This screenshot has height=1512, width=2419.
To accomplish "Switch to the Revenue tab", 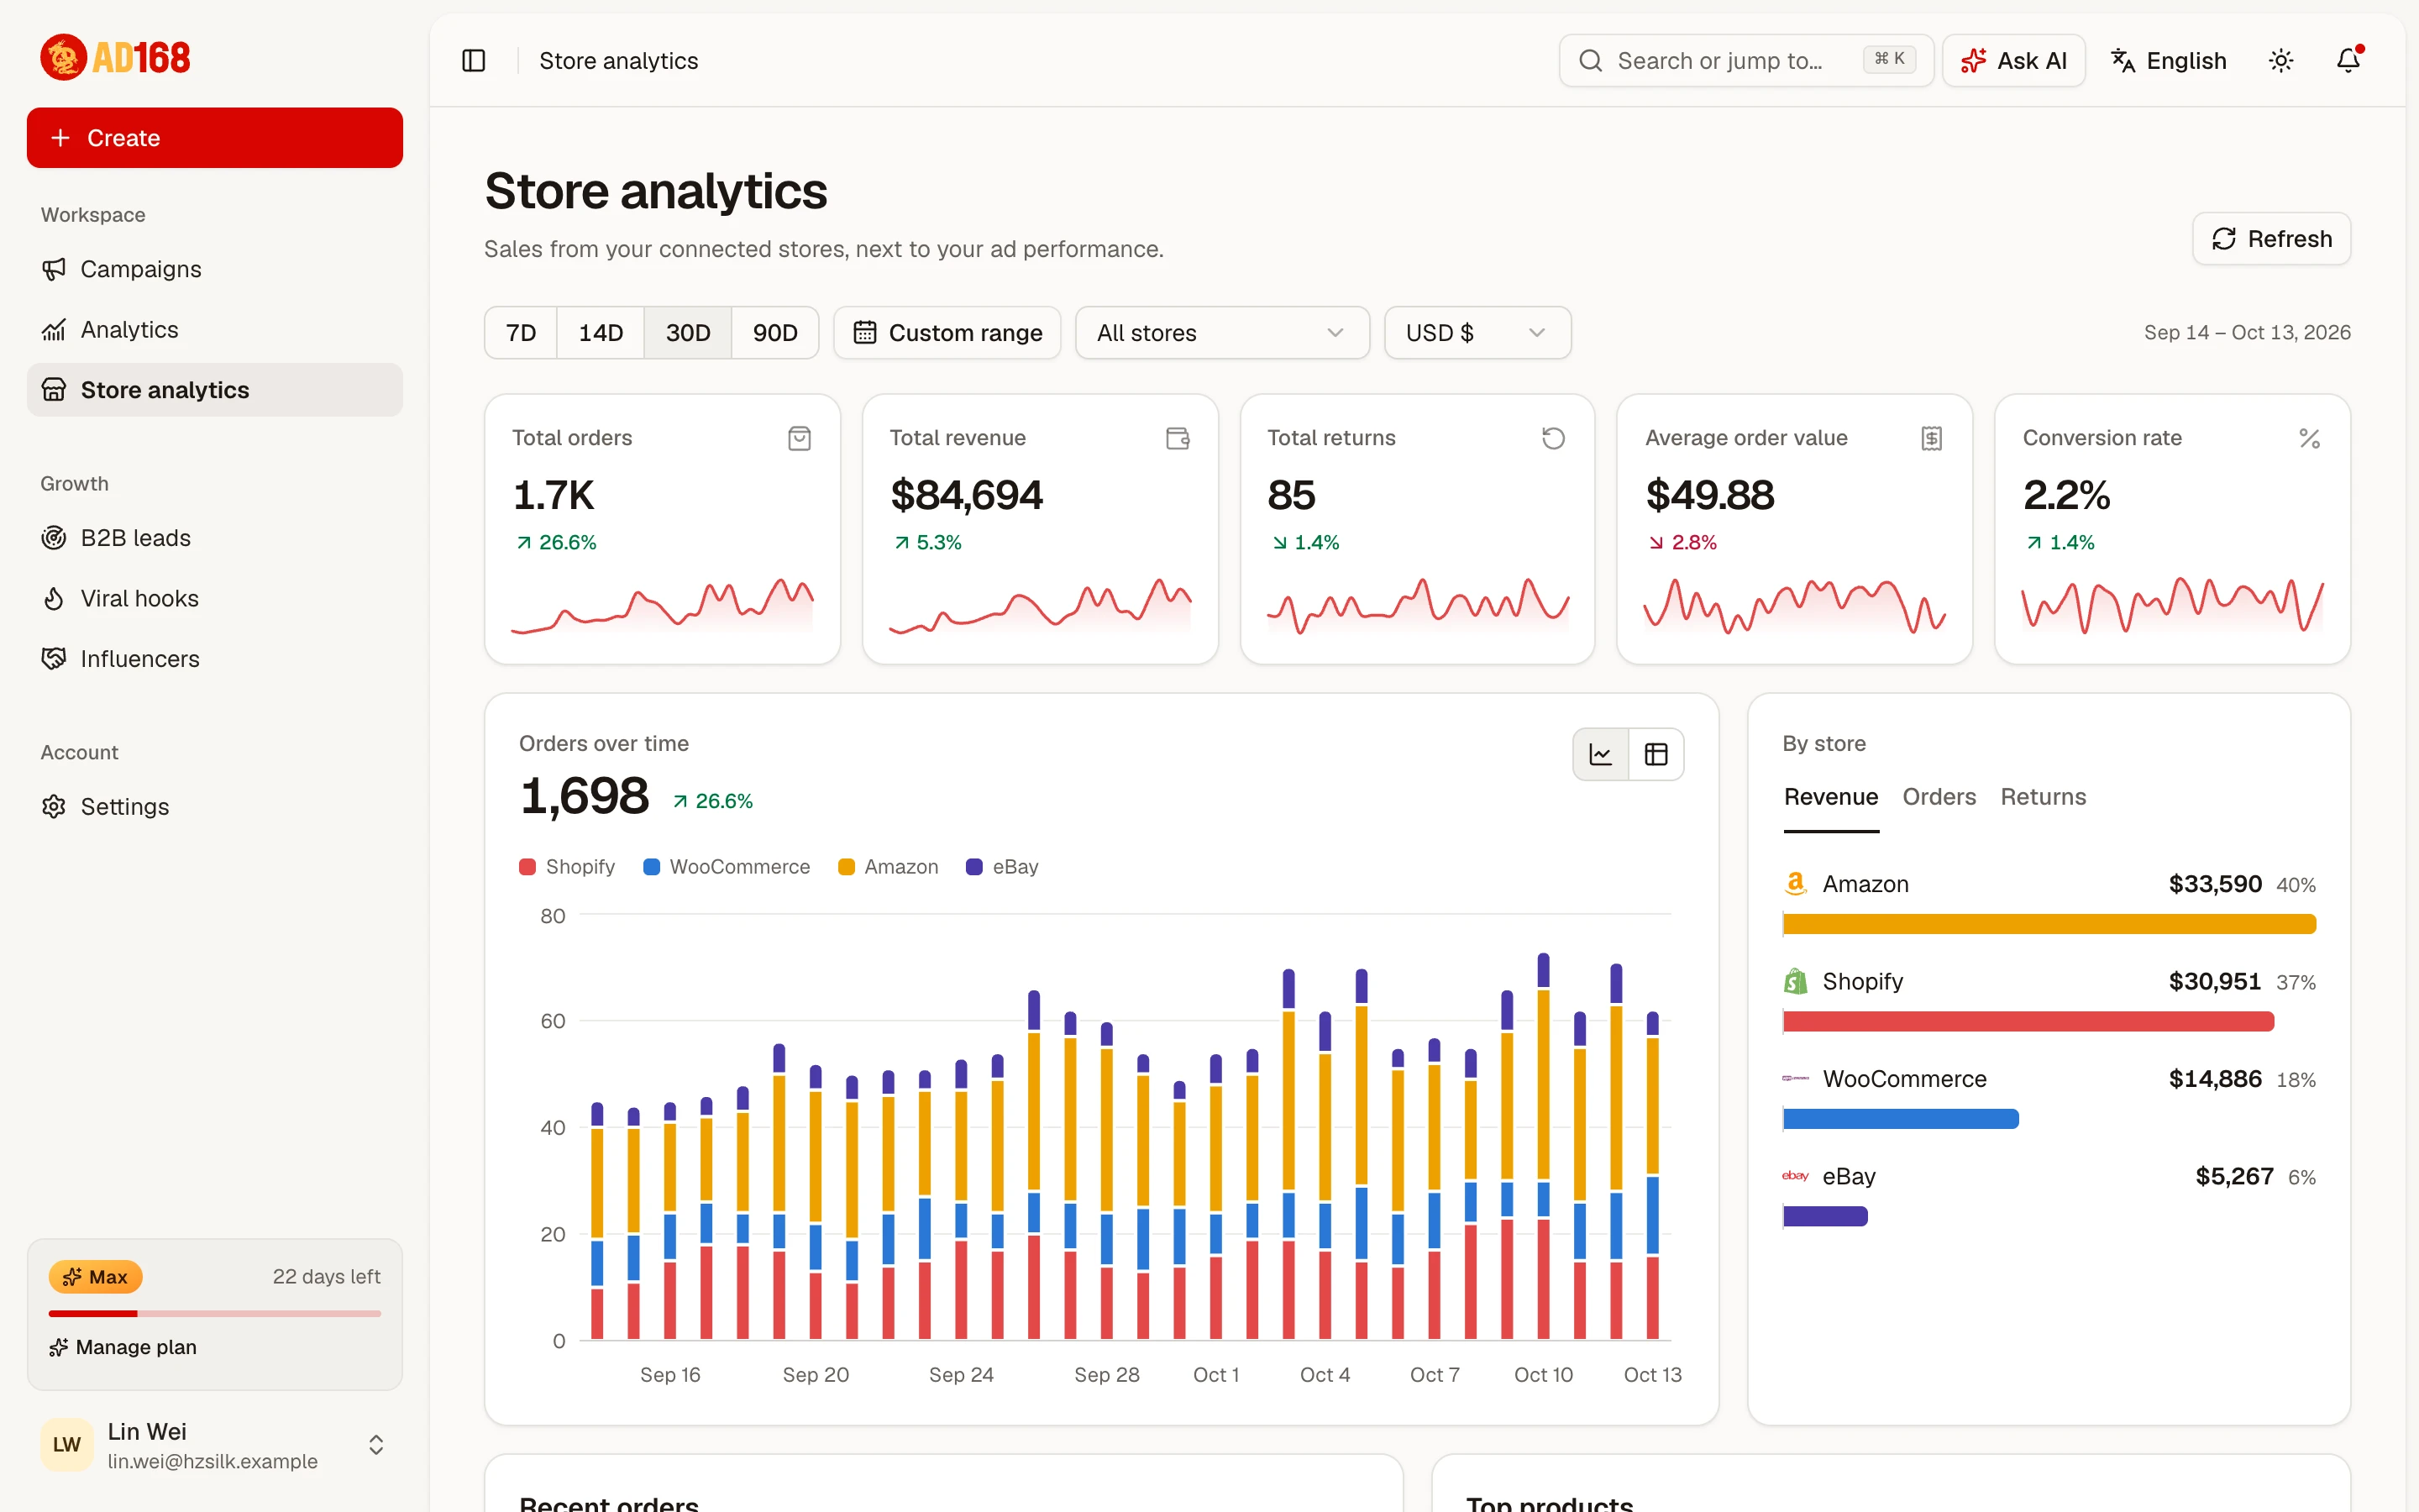I will click(1830, 797).
